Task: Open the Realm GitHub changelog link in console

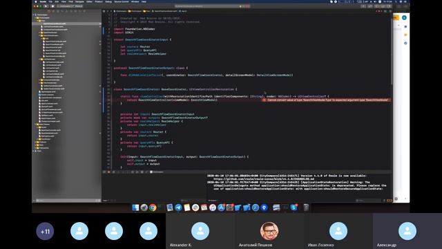Action: click(x=264, y=178)
